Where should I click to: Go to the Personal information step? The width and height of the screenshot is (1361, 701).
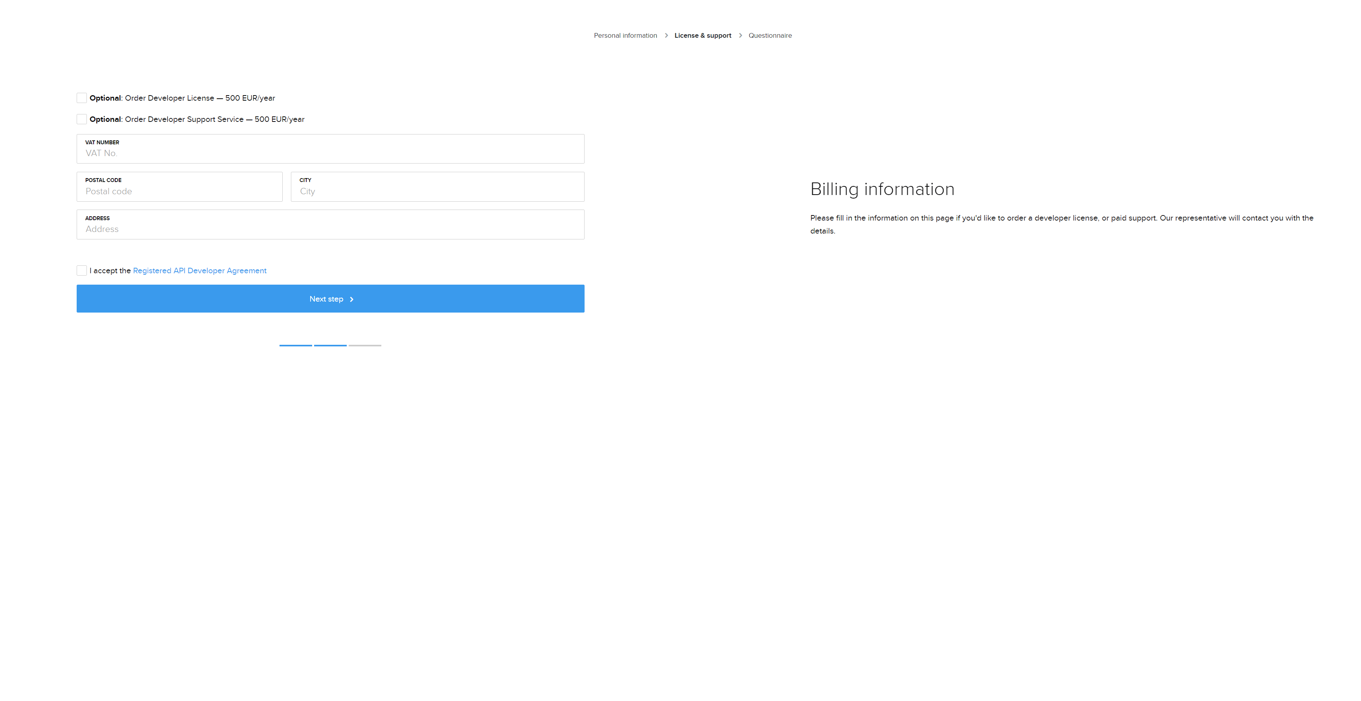(x=625, y=35)
